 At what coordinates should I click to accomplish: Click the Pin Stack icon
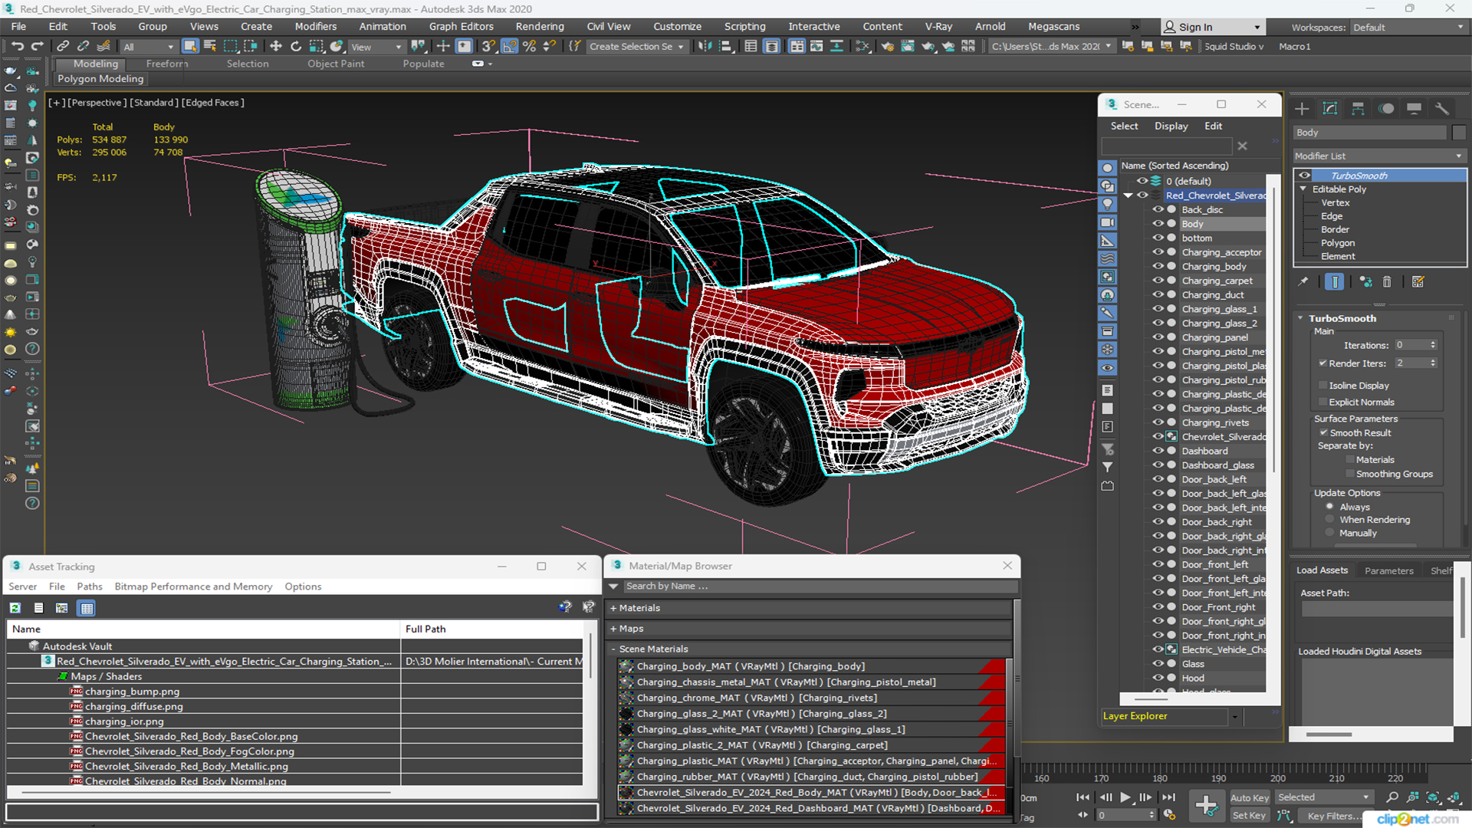(1303, 282)
